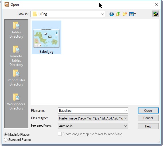Check Create copy in MapInfo format
This screenshot has width=163, height=146.
(60, 134)
